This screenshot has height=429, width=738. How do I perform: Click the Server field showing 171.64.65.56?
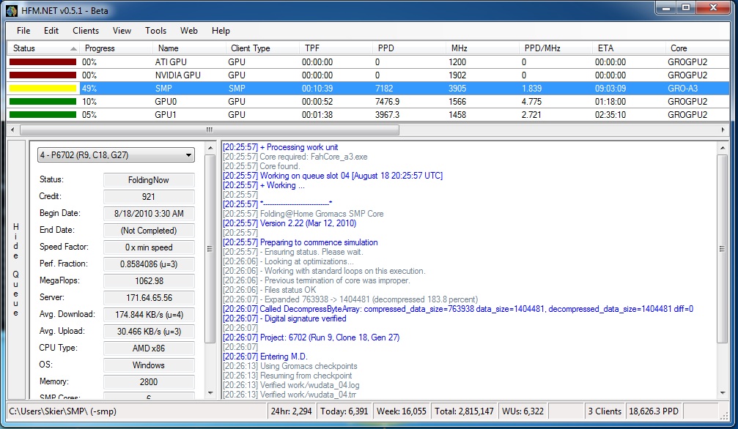(x=150, y=298)
